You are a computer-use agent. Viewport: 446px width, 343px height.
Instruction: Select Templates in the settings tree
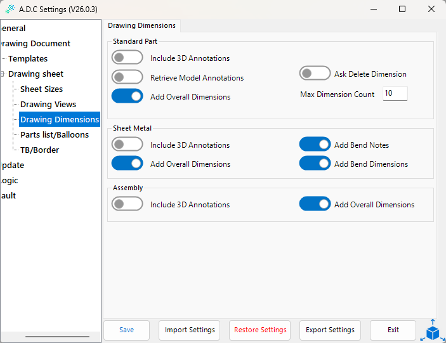(28, 59)
